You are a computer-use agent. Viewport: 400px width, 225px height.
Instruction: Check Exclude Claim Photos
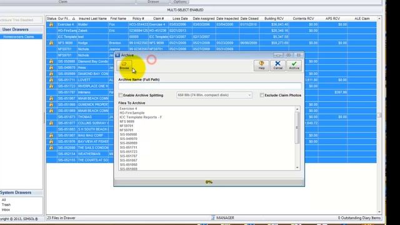coord(262,95)
